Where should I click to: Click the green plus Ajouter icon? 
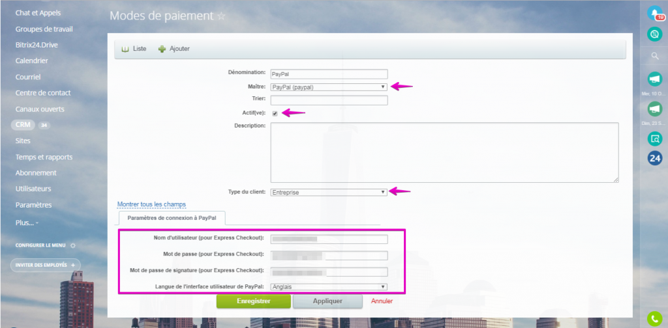click(162, 49)
